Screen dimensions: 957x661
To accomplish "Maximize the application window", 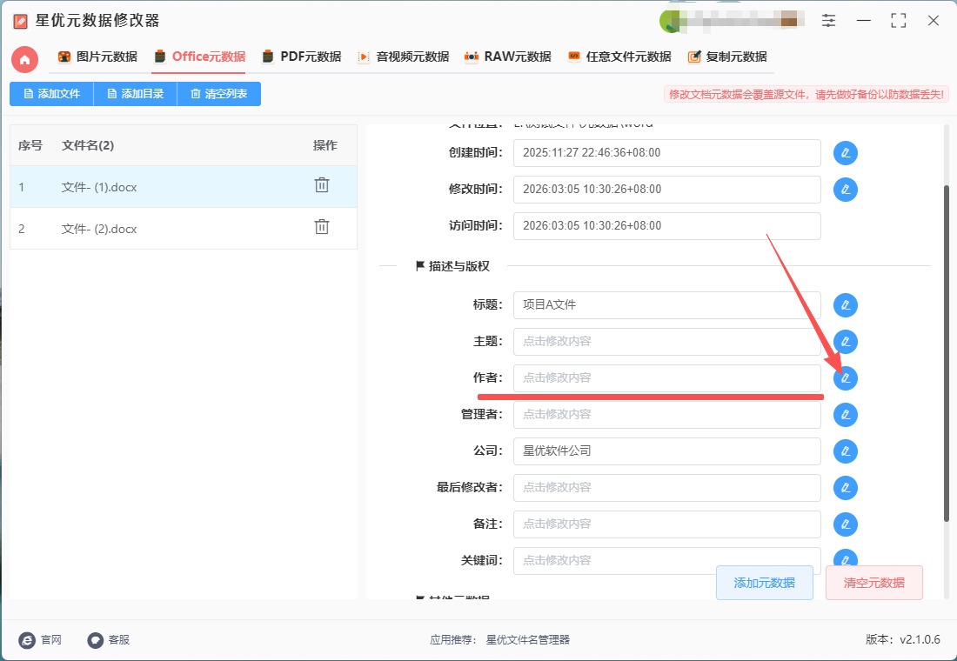I will click(x=899, y=20).
